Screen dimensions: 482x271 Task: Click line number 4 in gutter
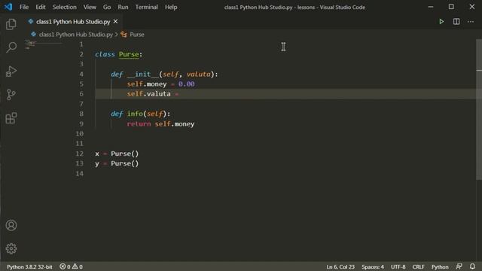tap(81, 74)
